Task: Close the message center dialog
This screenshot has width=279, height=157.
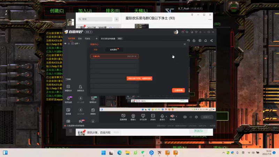Action: tap(185, 44)
